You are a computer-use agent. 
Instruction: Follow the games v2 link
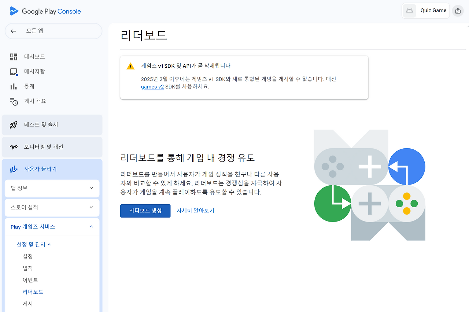click(152, 87)
